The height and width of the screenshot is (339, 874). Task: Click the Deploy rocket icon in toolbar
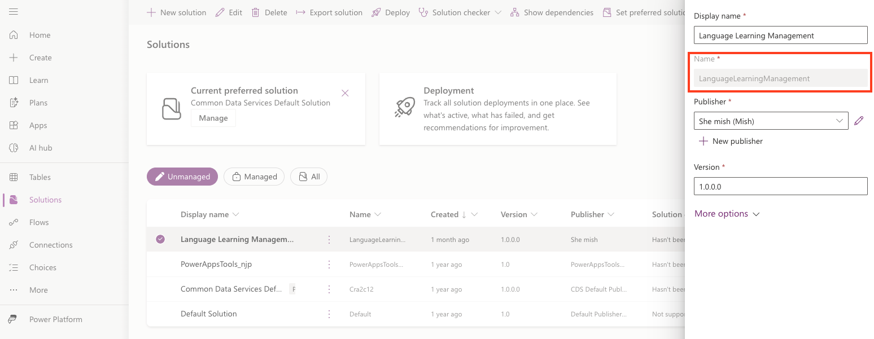376,12
